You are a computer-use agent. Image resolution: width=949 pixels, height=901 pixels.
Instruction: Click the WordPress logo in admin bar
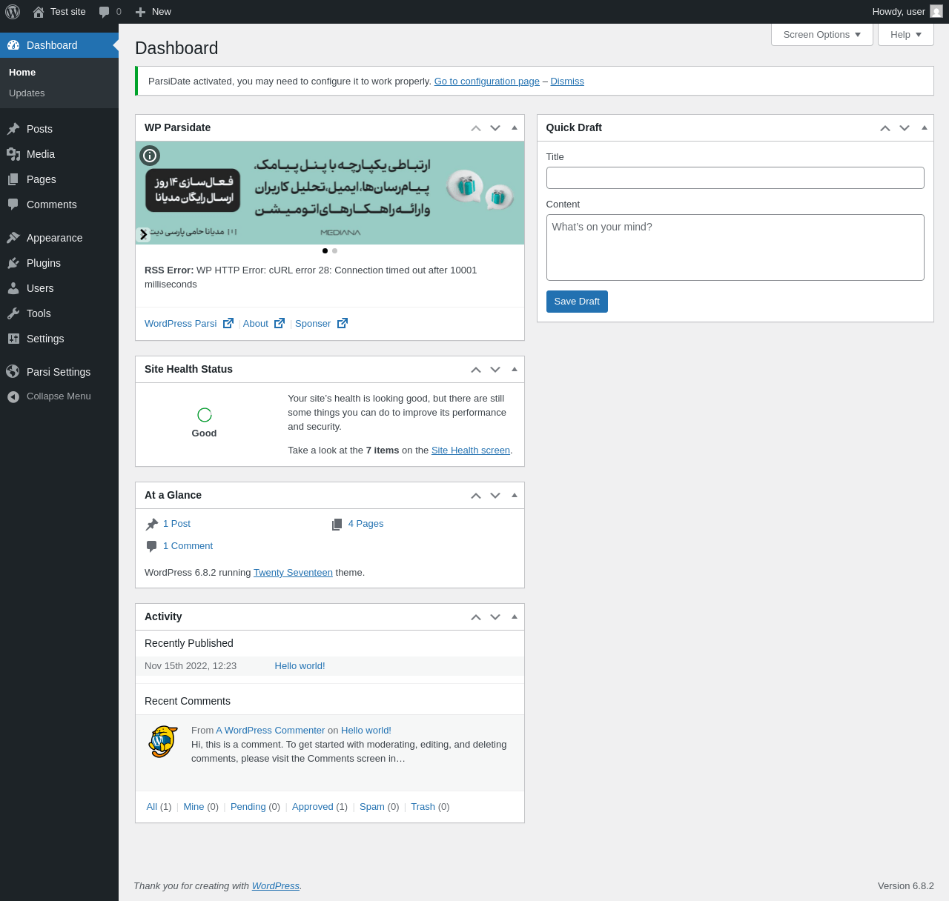(x=13, y=12)
